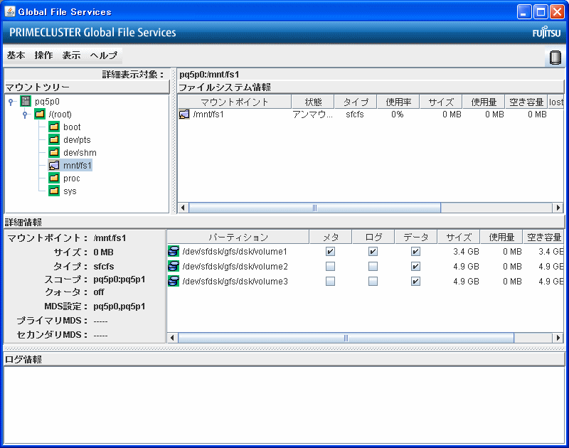
Task: Click partition table scroll left arrow
Action: [x=172, y=338]
